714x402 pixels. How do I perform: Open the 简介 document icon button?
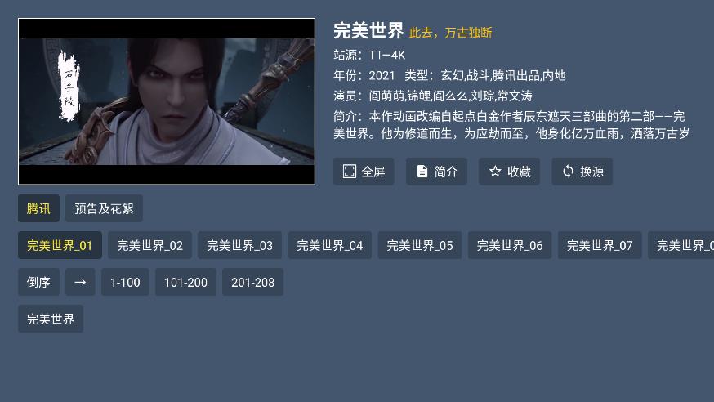pos(422,172)
